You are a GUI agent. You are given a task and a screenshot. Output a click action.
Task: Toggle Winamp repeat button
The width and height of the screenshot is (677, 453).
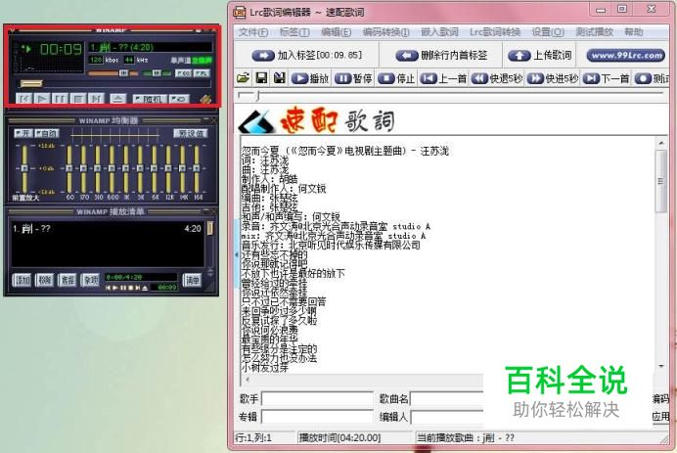(179, 100)
